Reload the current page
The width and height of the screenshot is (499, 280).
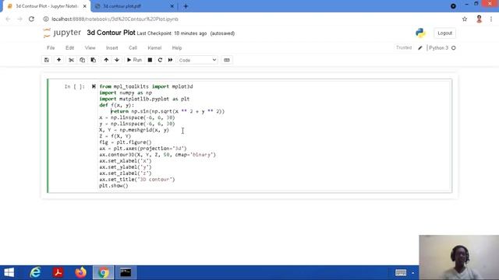tap(31, 19)
